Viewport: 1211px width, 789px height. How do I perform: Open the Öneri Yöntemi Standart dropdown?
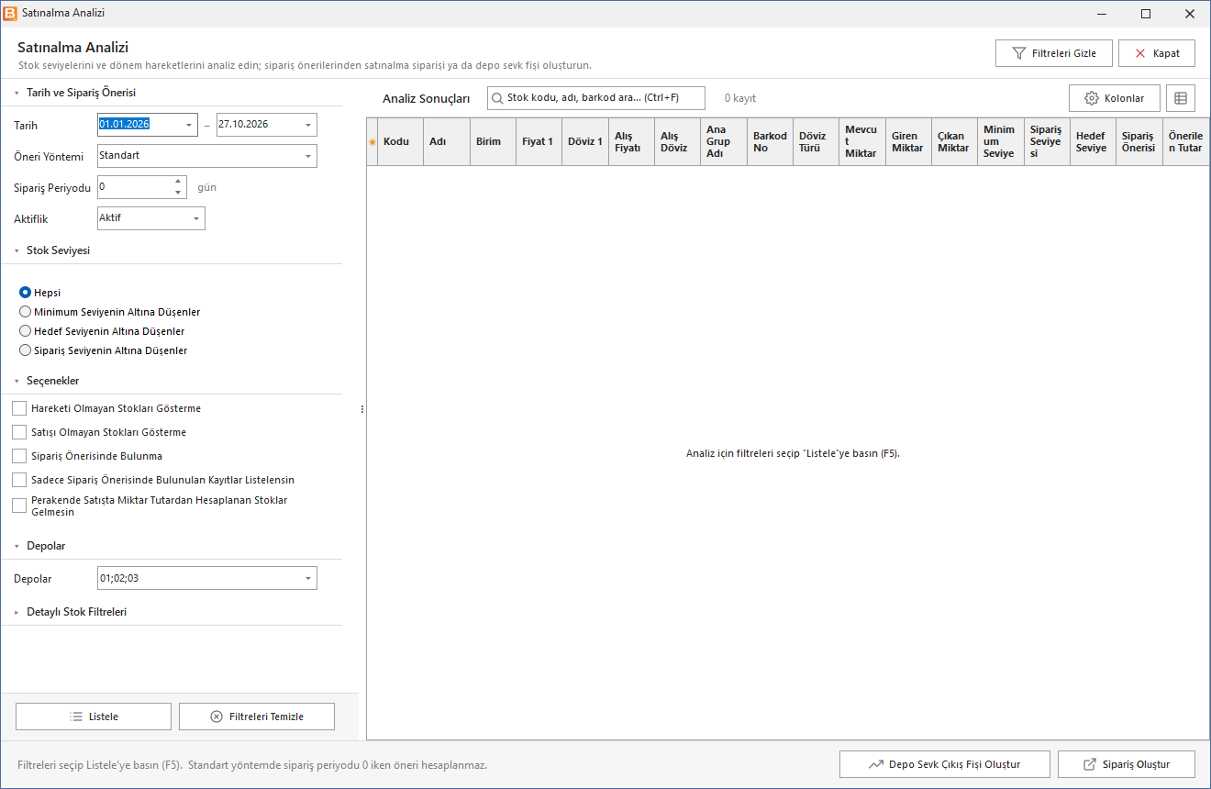(x=308, y=156)
